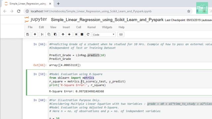The image size is (212, 119).
Task: Click Out[66] output prompt
Action: point(40,65)
